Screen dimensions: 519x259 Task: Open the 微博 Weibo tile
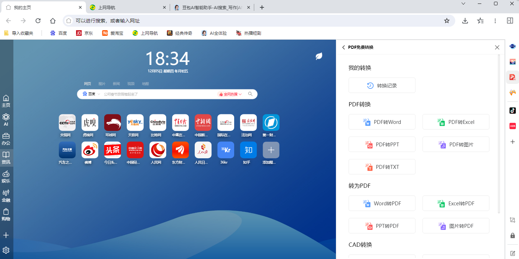[90, 150]
